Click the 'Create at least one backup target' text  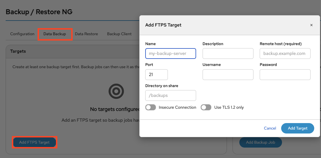click(76, 67)
